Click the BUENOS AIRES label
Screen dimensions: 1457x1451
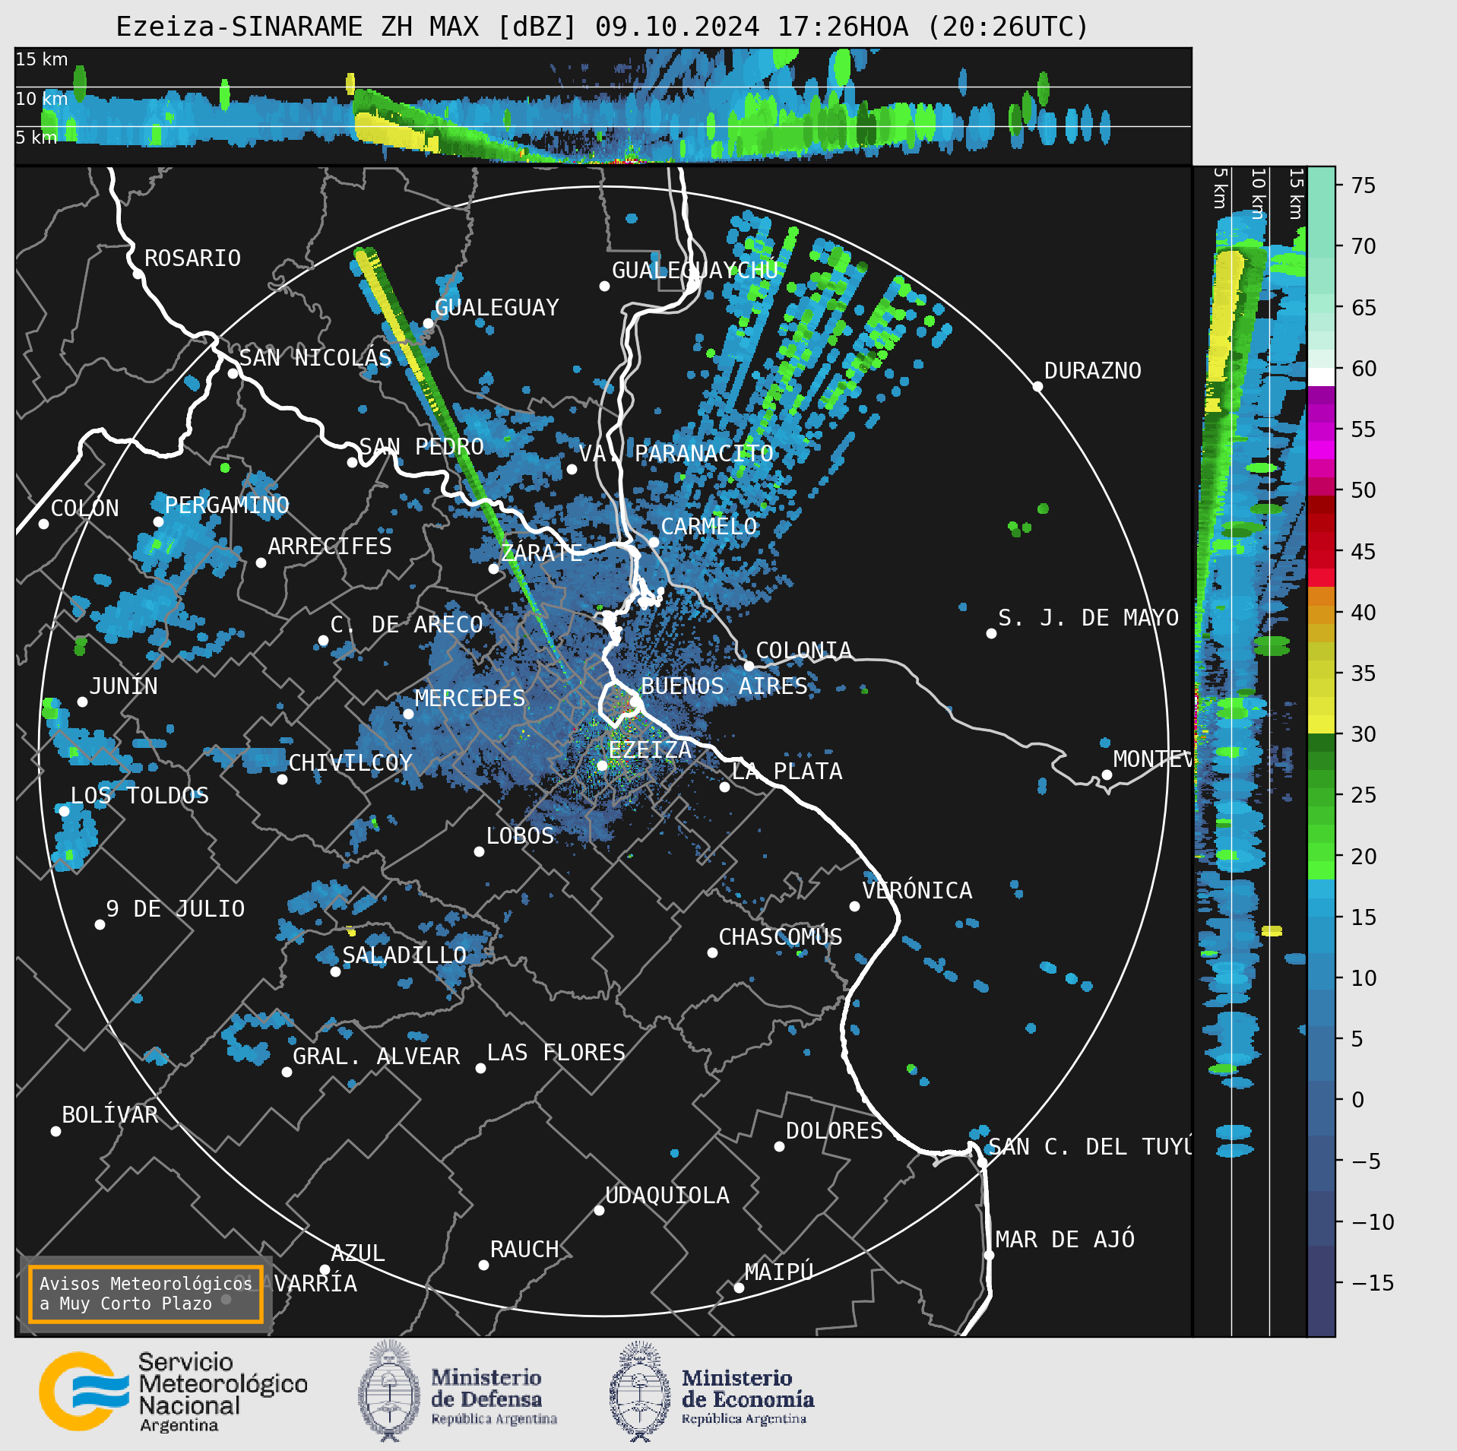click(724, 686)
